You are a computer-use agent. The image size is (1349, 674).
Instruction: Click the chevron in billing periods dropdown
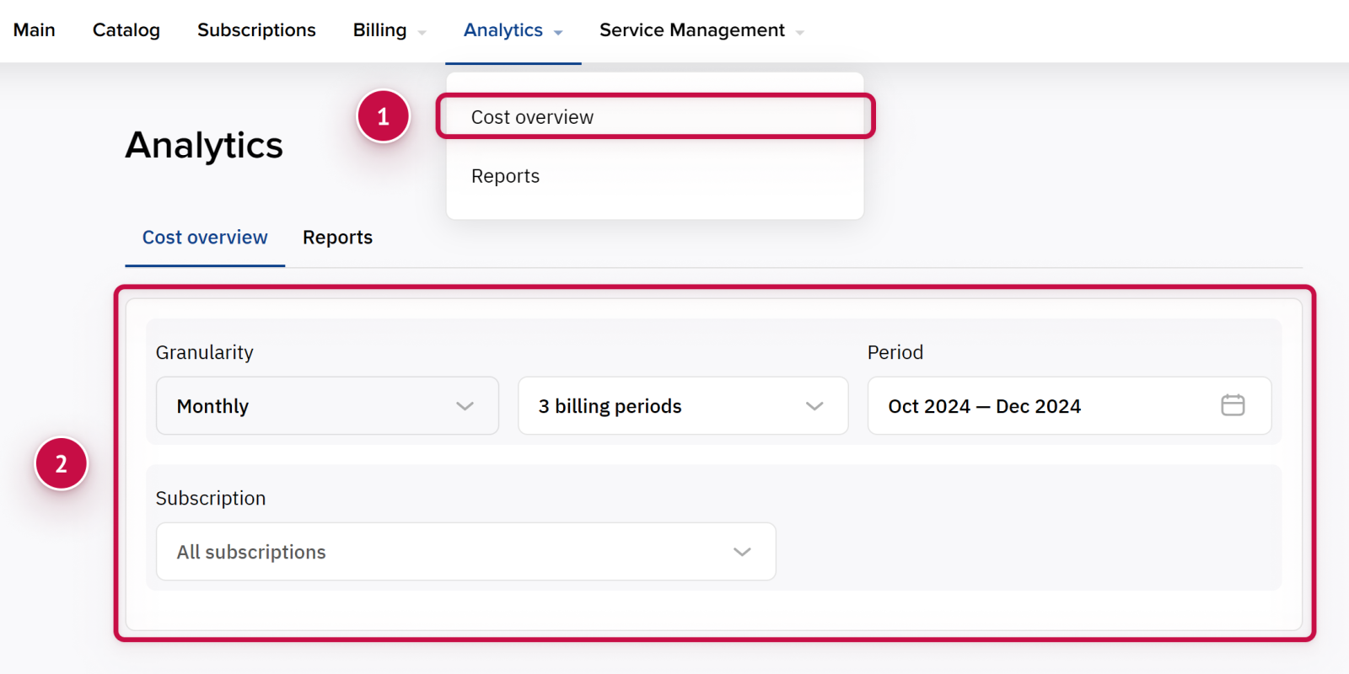tap(814, 406)
